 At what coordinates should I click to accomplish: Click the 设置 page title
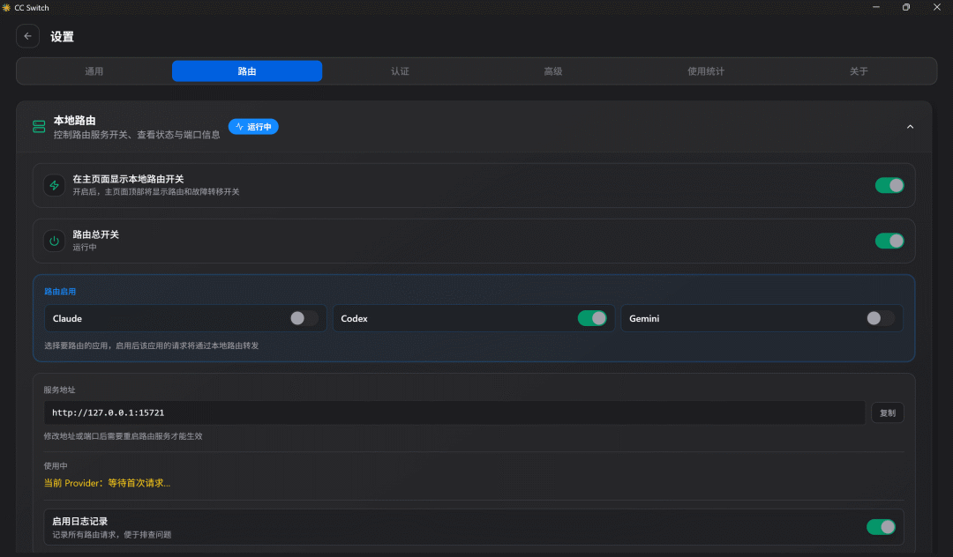(62, 36)
